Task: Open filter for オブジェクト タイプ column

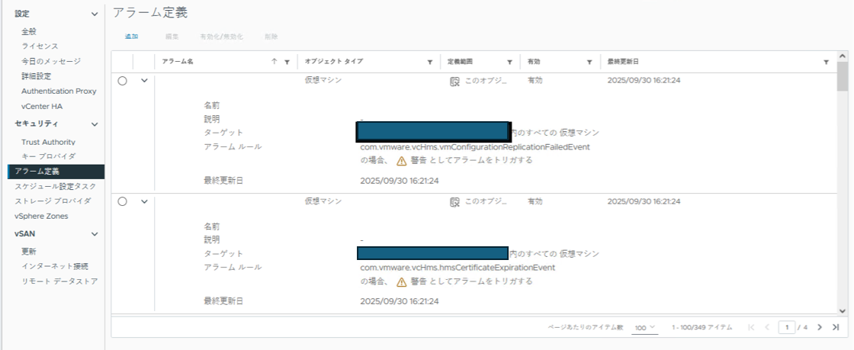Action: tap(430, 62)
